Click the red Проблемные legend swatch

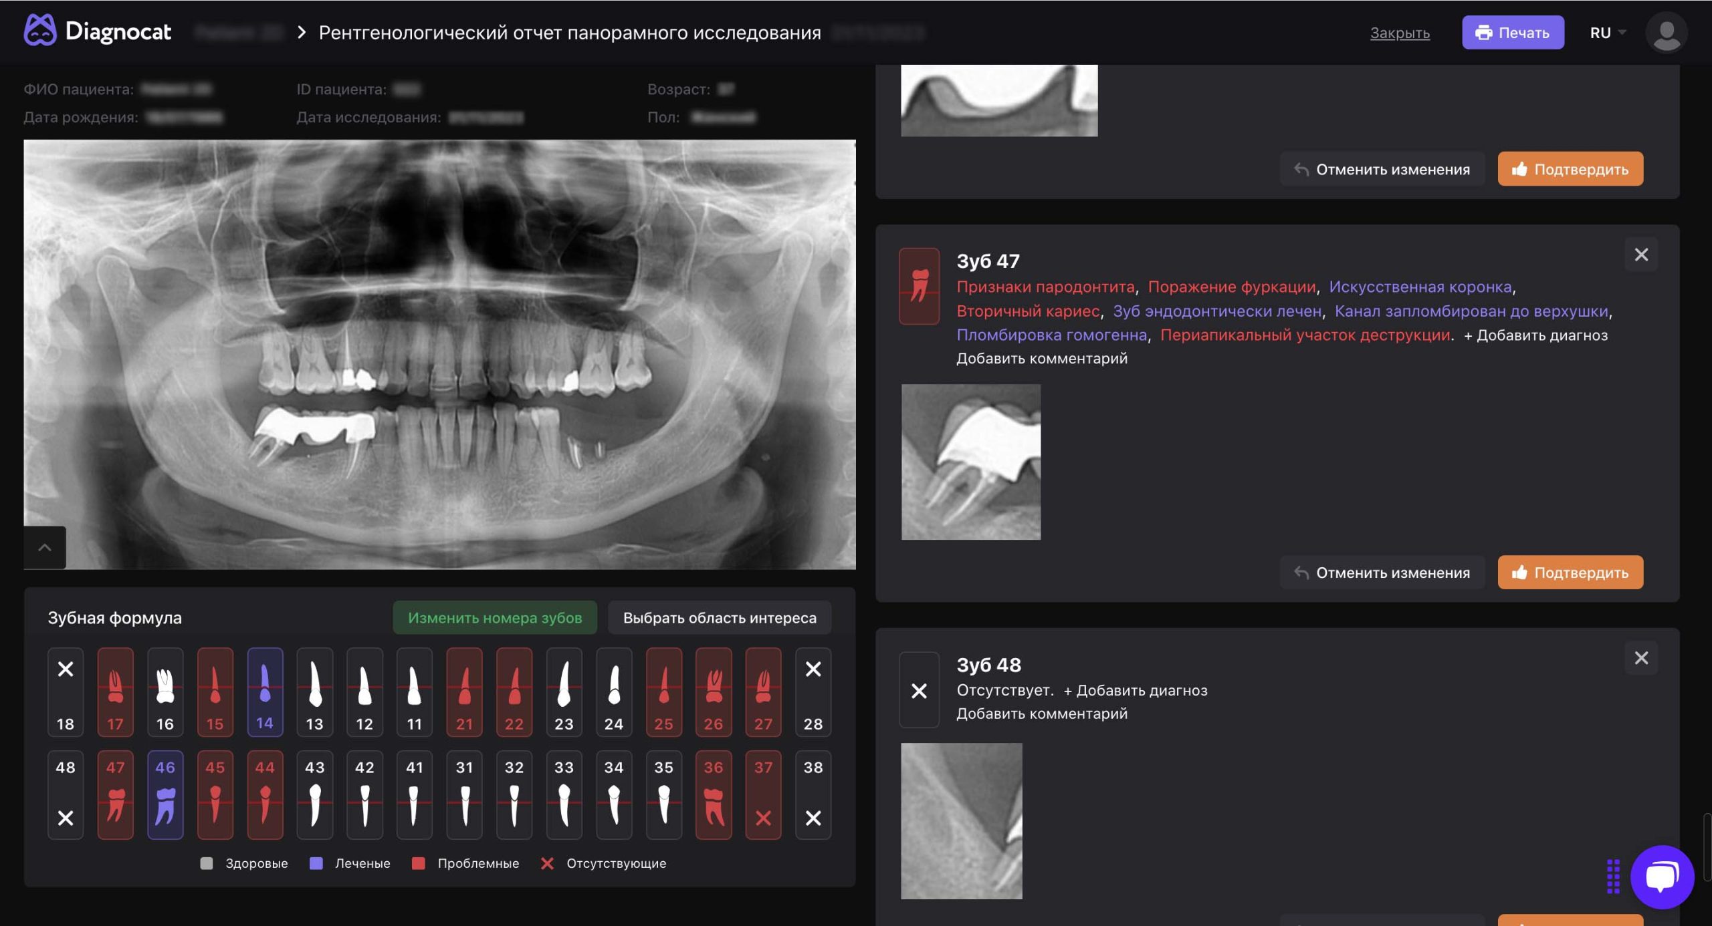[x=419, y=863]
